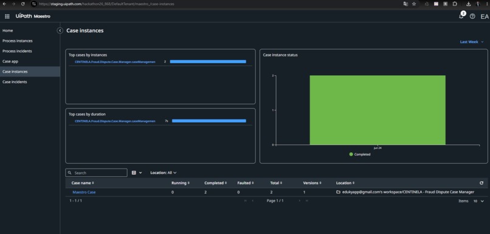Open the browser profile avatar
490x234 pixels.
[478, 4]
